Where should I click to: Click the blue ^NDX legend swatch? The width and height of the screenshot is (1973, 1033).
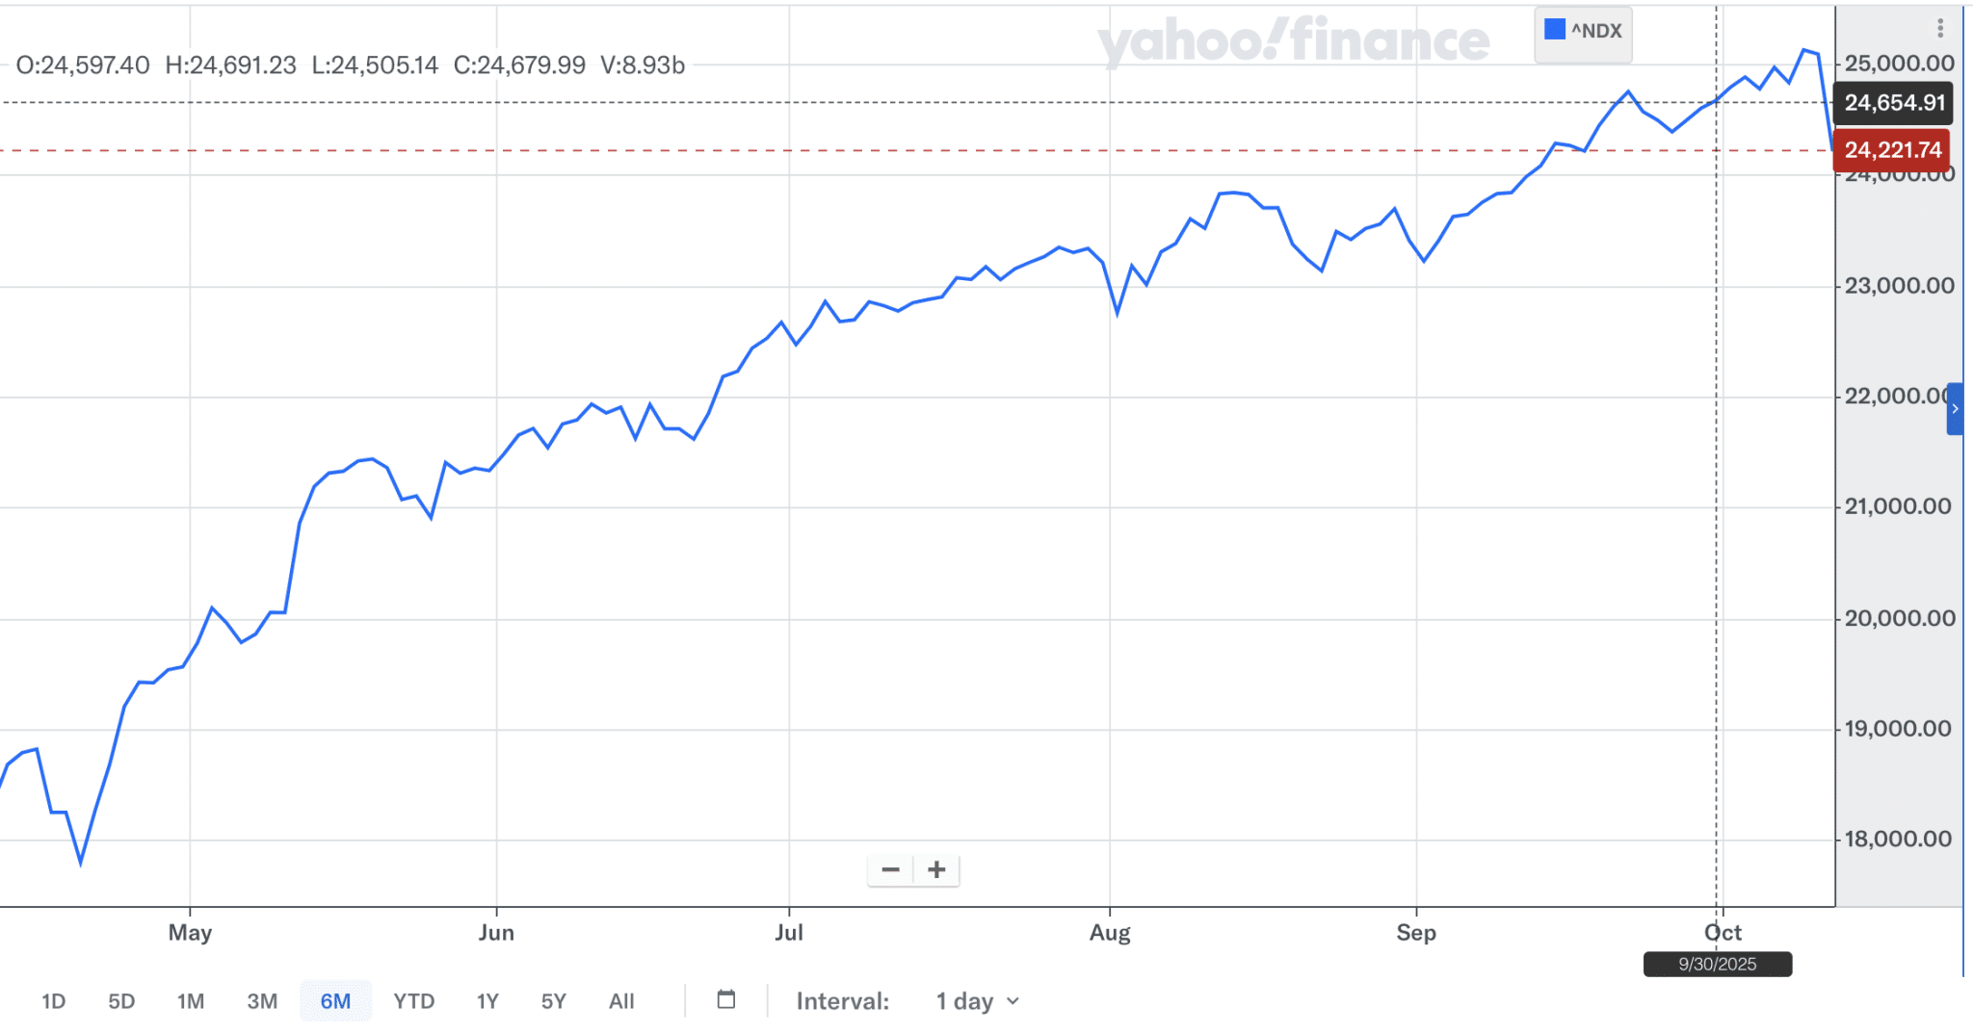tap(1554, 30)
